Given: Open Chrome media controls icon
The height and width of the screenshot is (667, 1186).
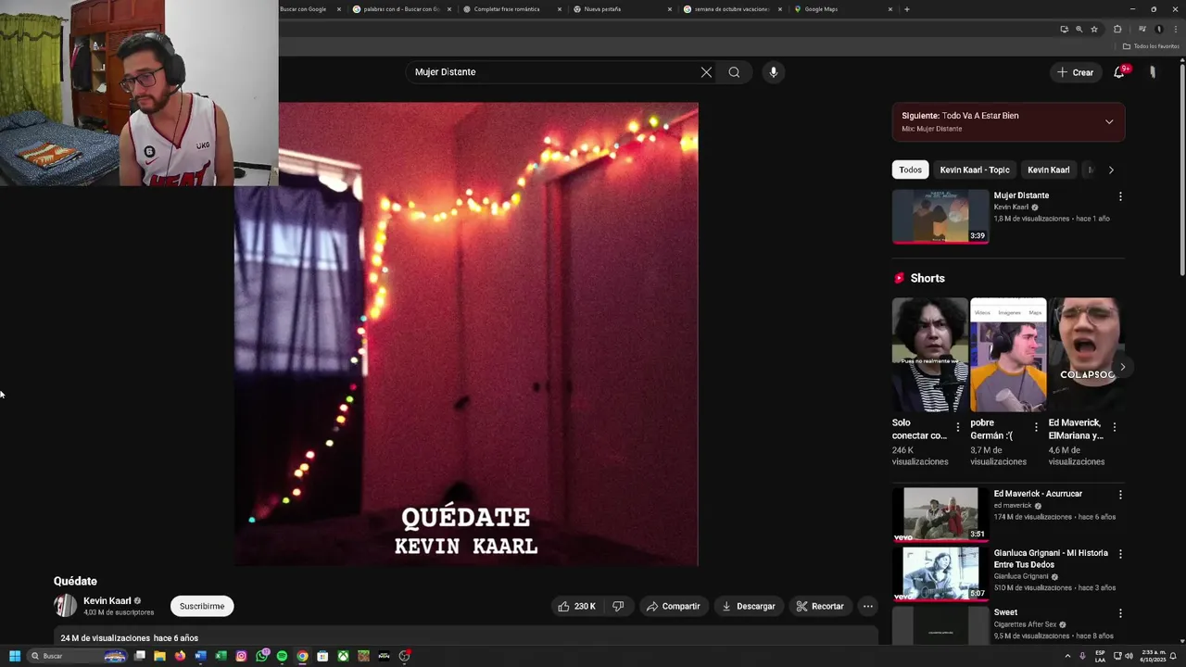Looking at the screenshot, I should pos(1142,29).
